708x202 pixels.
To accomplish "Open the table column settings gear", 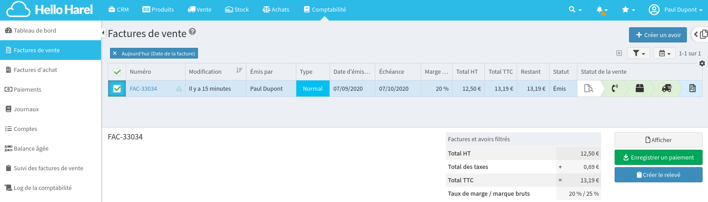I will coord(702,63).
